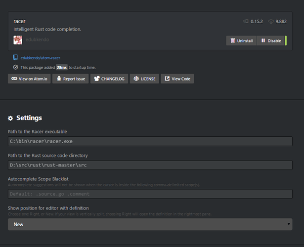304x247 pixels.
Task: Open View on Atom.io link button
Action: (29, 79)
